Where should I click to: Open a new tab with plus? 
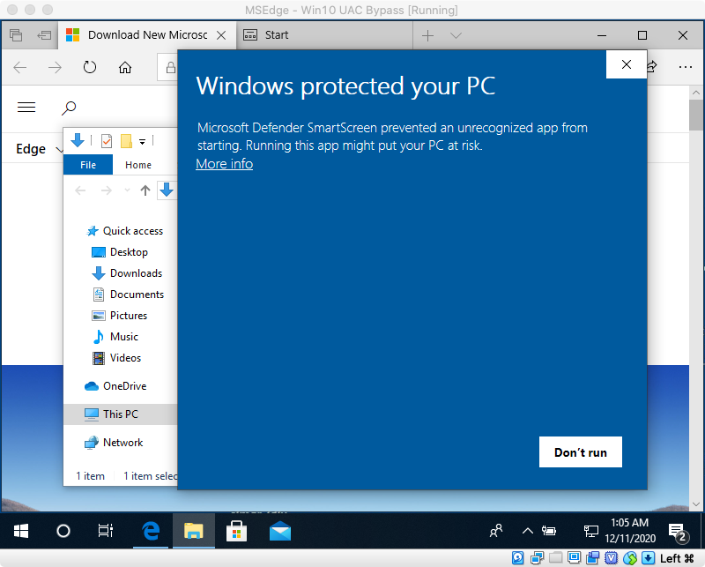[428, 35]
